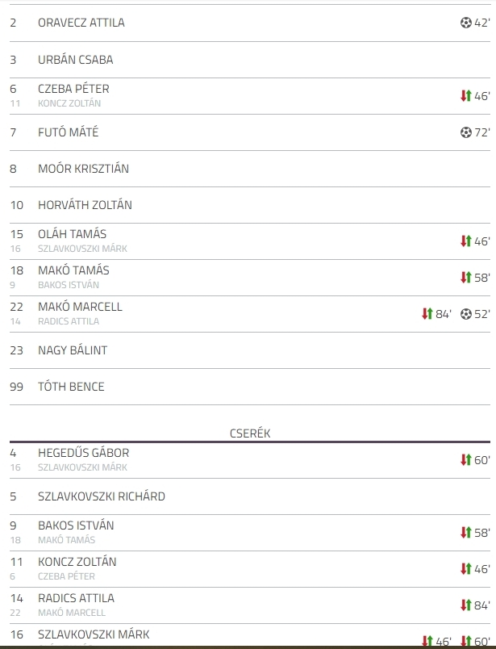Click the goal ball icon for Futó Máté
496x649 pixels.
coord(466,132)
